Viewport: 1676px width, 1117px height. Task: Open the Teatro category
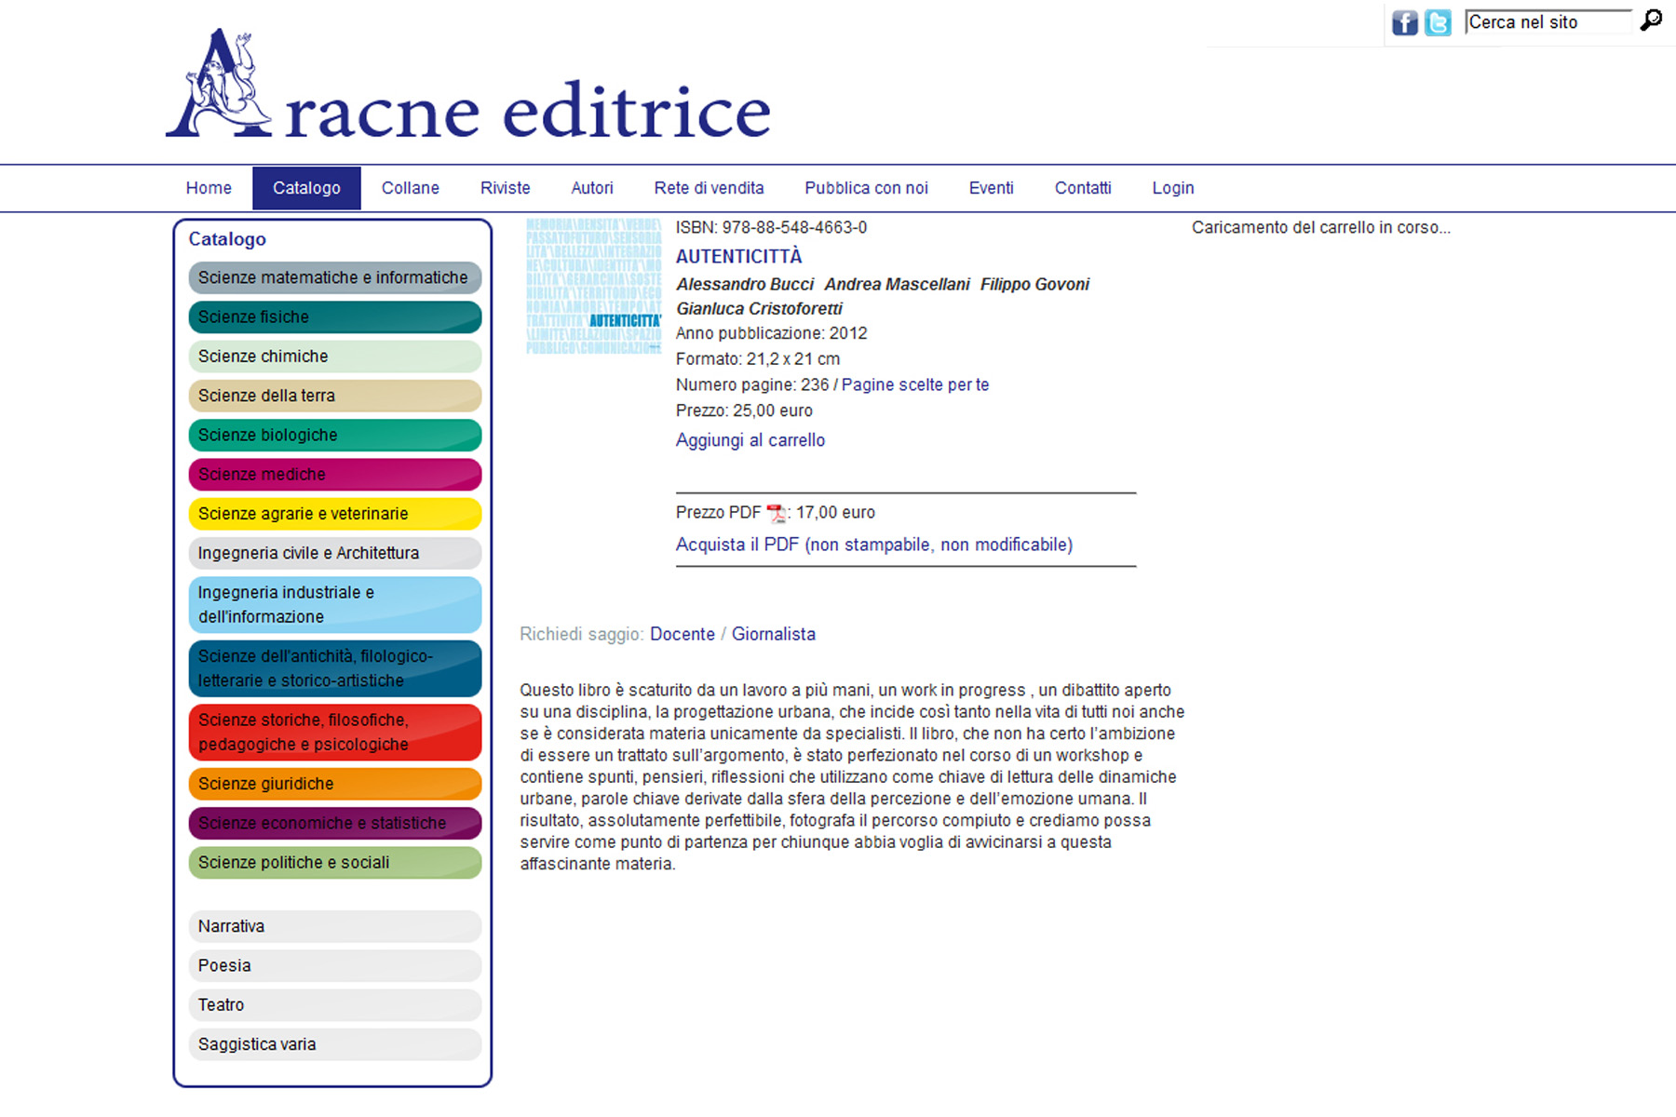(335, 1005)
